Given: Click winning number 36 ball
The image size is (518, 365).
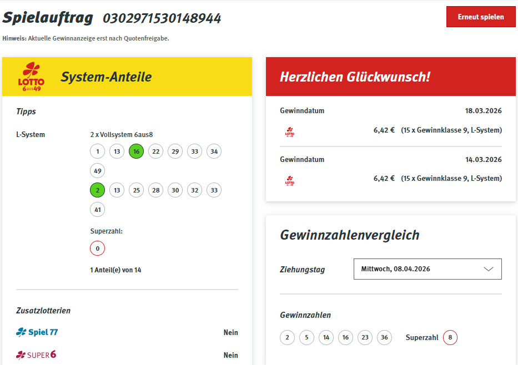Looking at the screenshot, I should [x=384, y=337].
